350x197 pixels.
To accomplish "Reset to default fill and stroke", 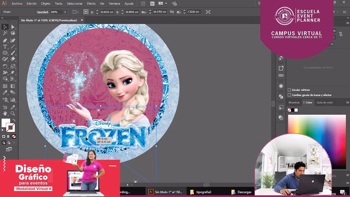I will tap(3, 131).
